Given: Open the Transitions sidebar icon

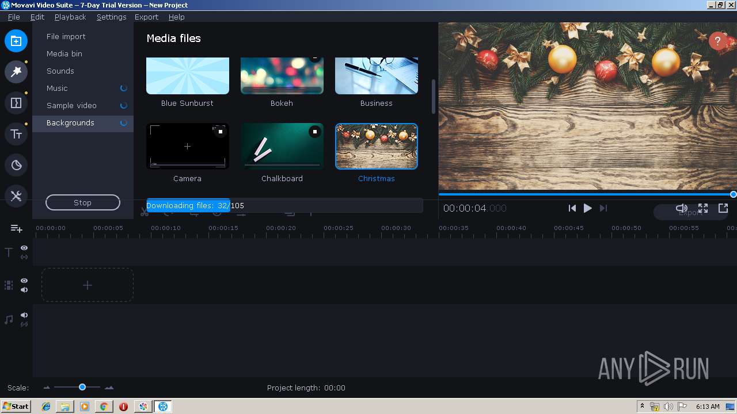Looking at the screenshot, I should [16, 103].
